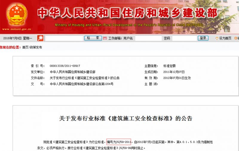239x151 pixels.
Task: Click the 标准定额 subject category value
Action: point(169,66)
